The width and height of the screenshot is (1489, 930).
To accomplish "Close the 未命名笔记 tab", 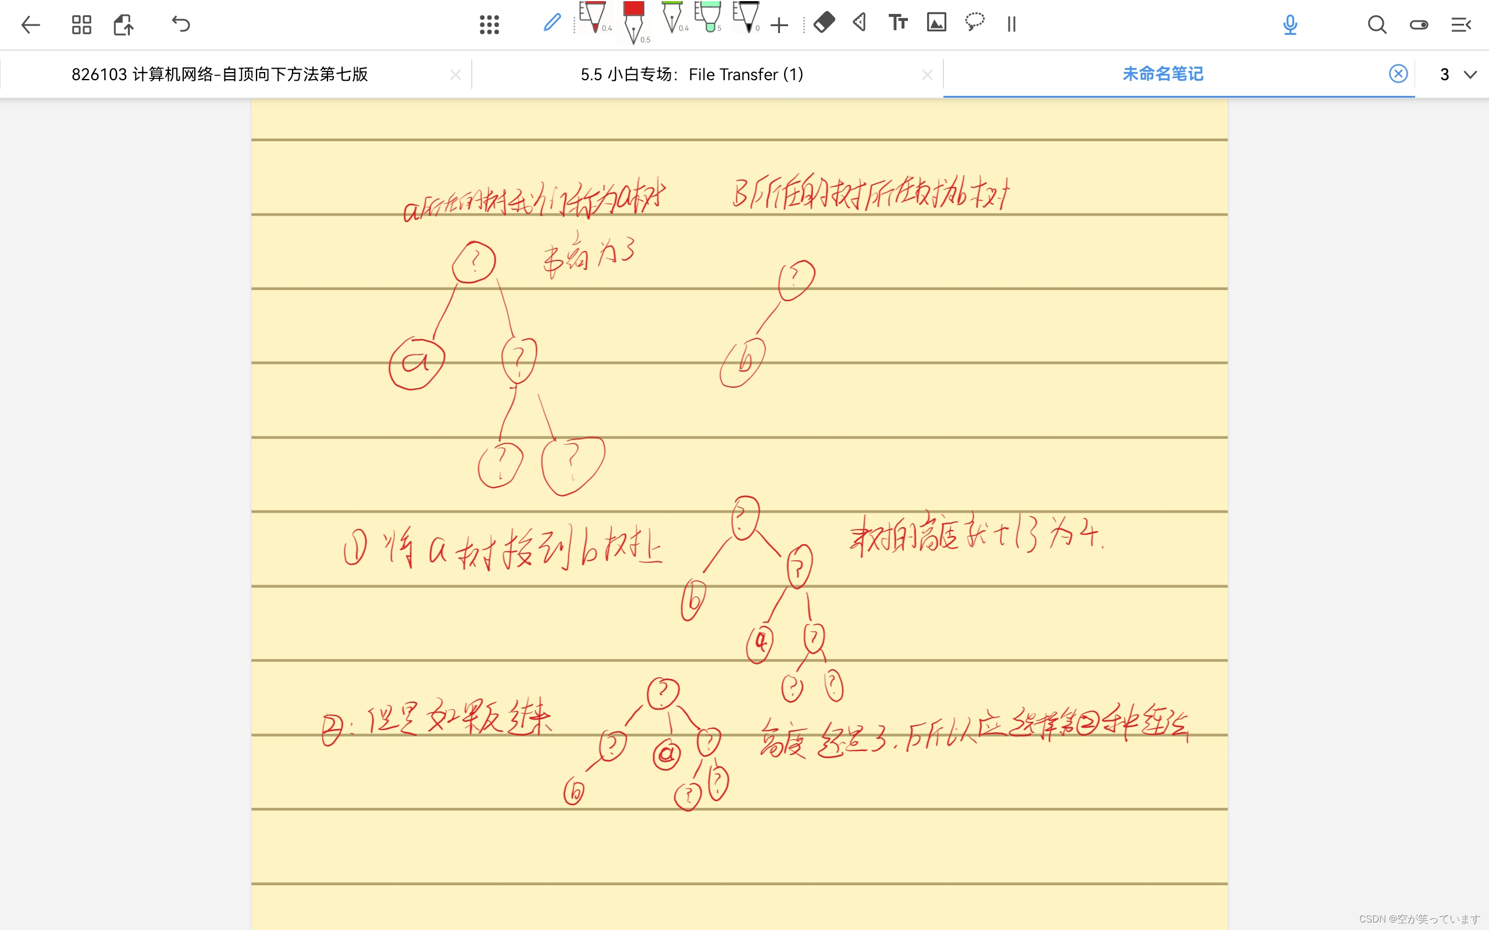I will tap(1398, 74).
